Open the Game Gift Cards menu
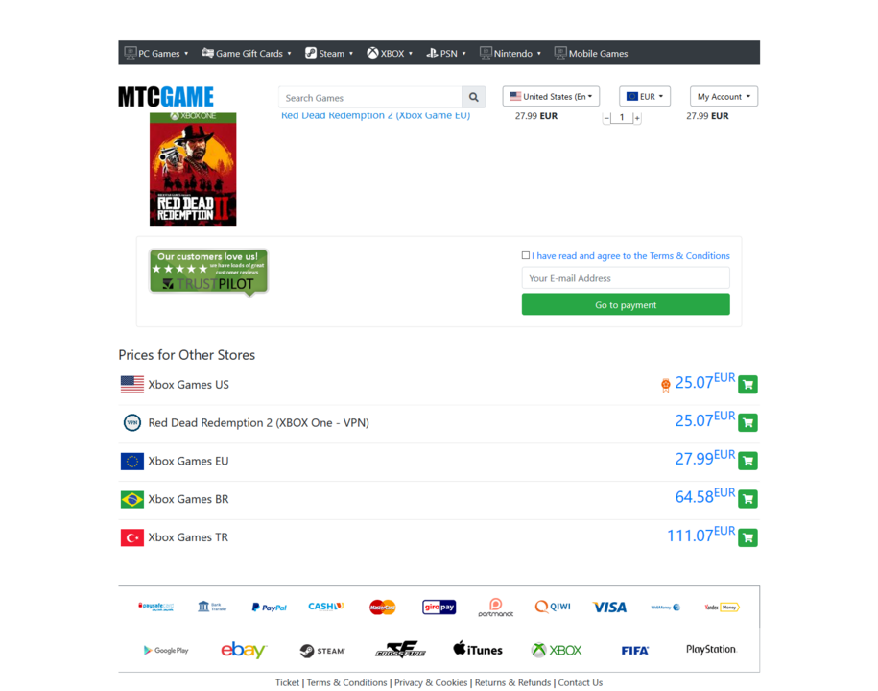This screenshot has height=691, width=878. pos(247,53)
